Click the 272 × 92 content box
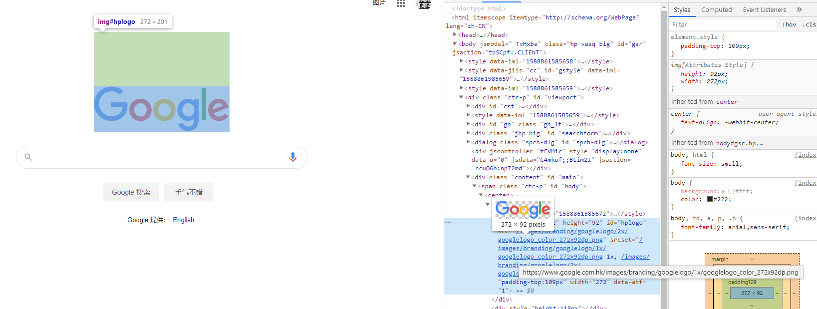 point(752,293)
